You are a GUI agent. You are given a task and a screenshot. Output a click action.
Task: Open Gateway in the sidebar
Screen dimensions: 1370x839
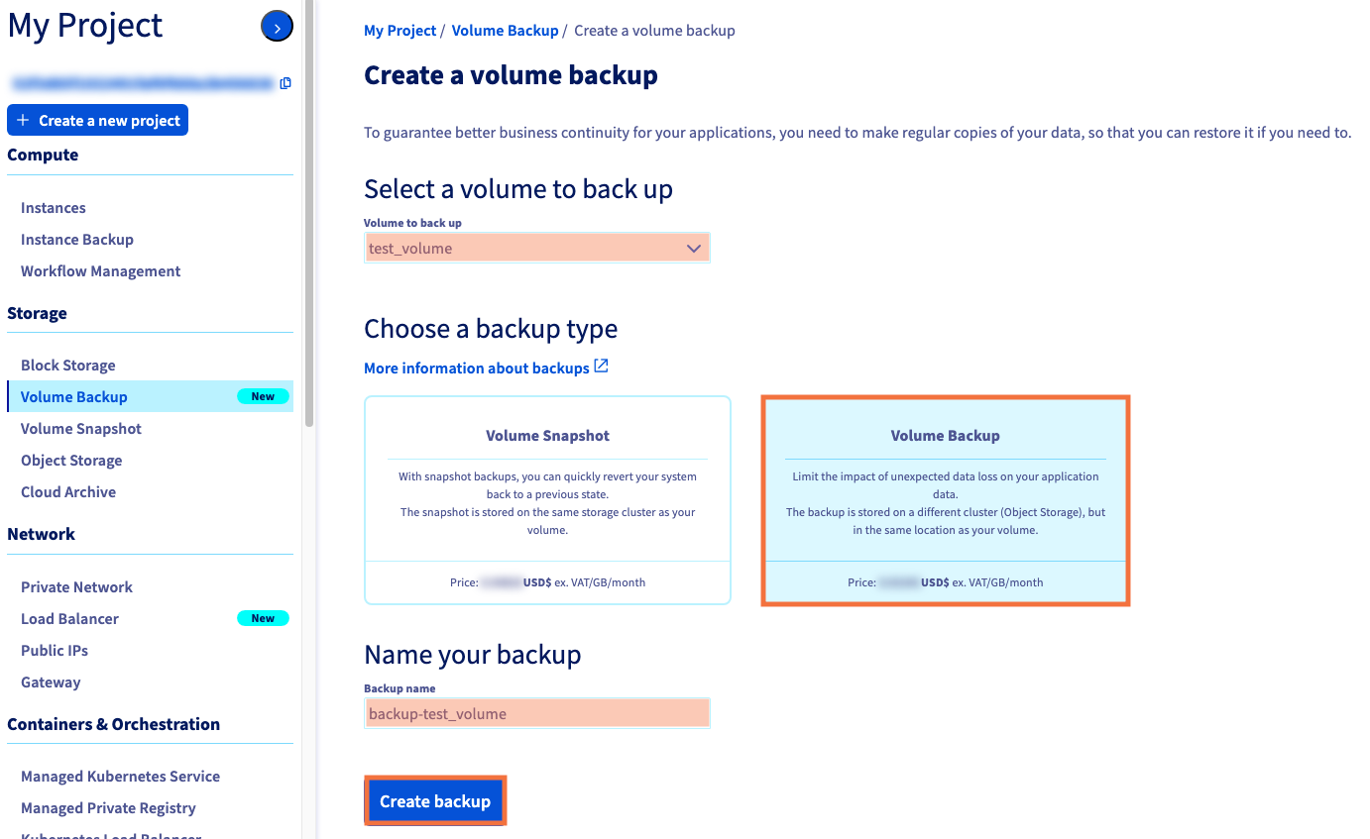[x=51, y=682]
